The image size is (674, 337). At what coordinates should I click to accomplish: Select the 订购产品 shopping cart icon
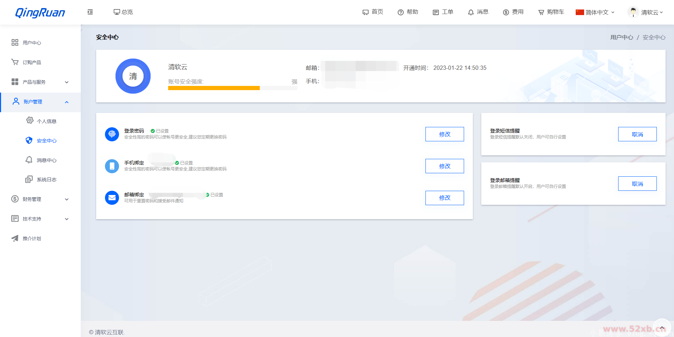(14, 62)
